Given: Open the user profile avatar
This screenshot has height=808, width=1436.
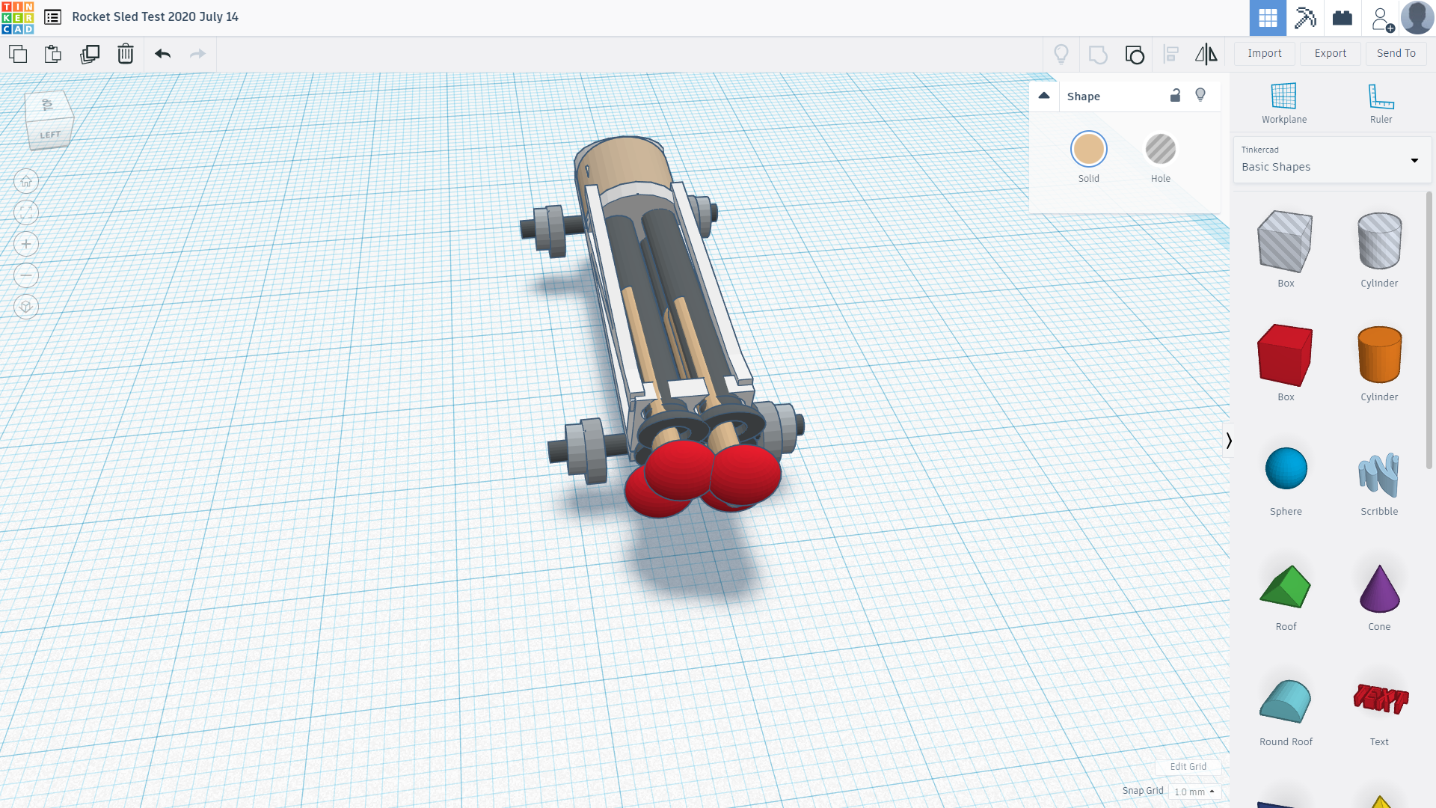Looking at the screenshot, I should (x=1417, y=18).
